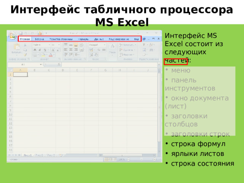The width and height of the screenshot is (244, 183).
Task: Switch to Page Layout view in status bar
Action: tap(111, 159)
